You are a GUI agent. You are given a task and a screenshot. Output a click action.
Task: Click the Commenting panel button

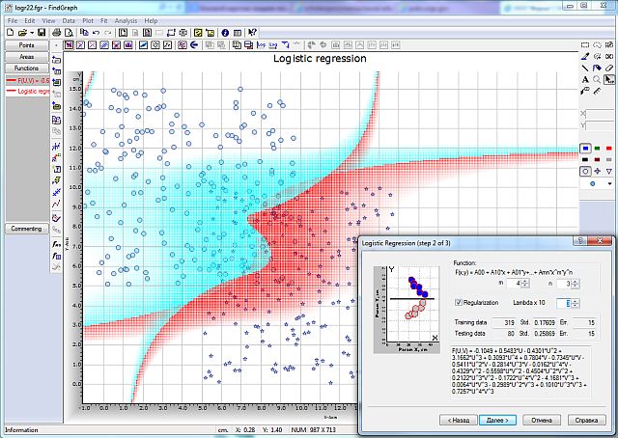(x=26, y=229)
